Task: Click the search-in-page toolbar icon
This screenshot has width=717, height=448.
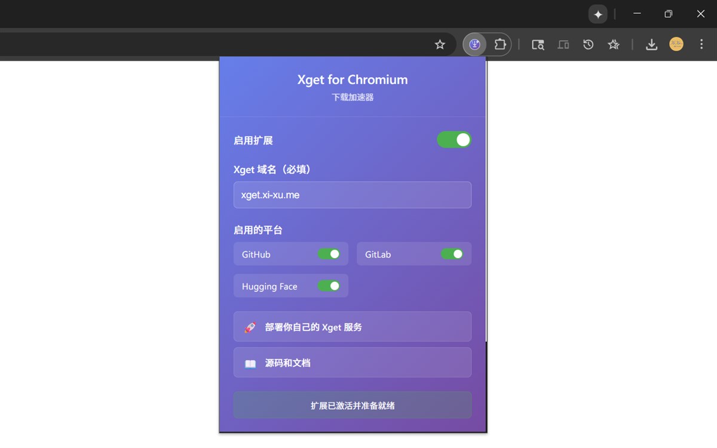Action: pyautogui.click(x=537, y=44)
